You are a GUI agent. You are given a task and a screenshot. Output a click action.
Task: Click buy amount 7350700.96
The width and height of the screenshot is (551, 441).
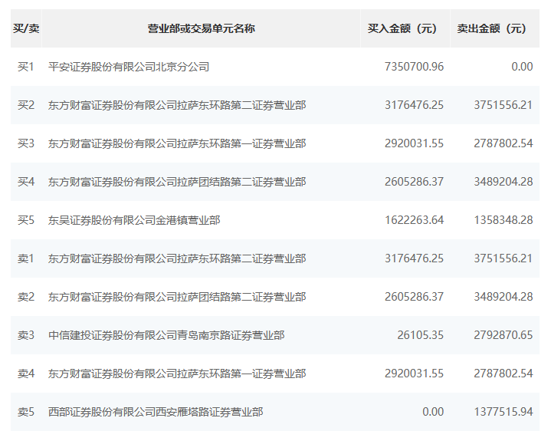(x=414, y=67)
